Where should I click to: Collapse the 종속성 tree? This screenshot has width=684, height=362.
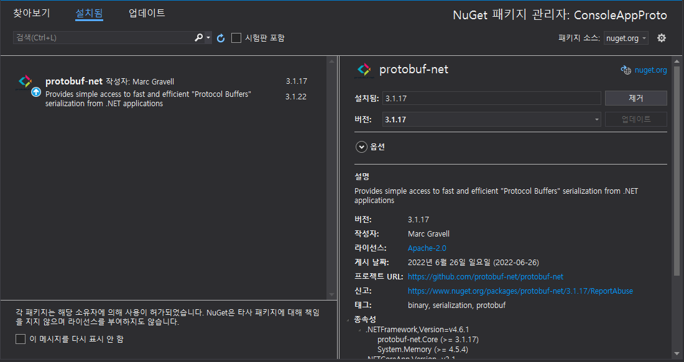[x=348, y=320]
